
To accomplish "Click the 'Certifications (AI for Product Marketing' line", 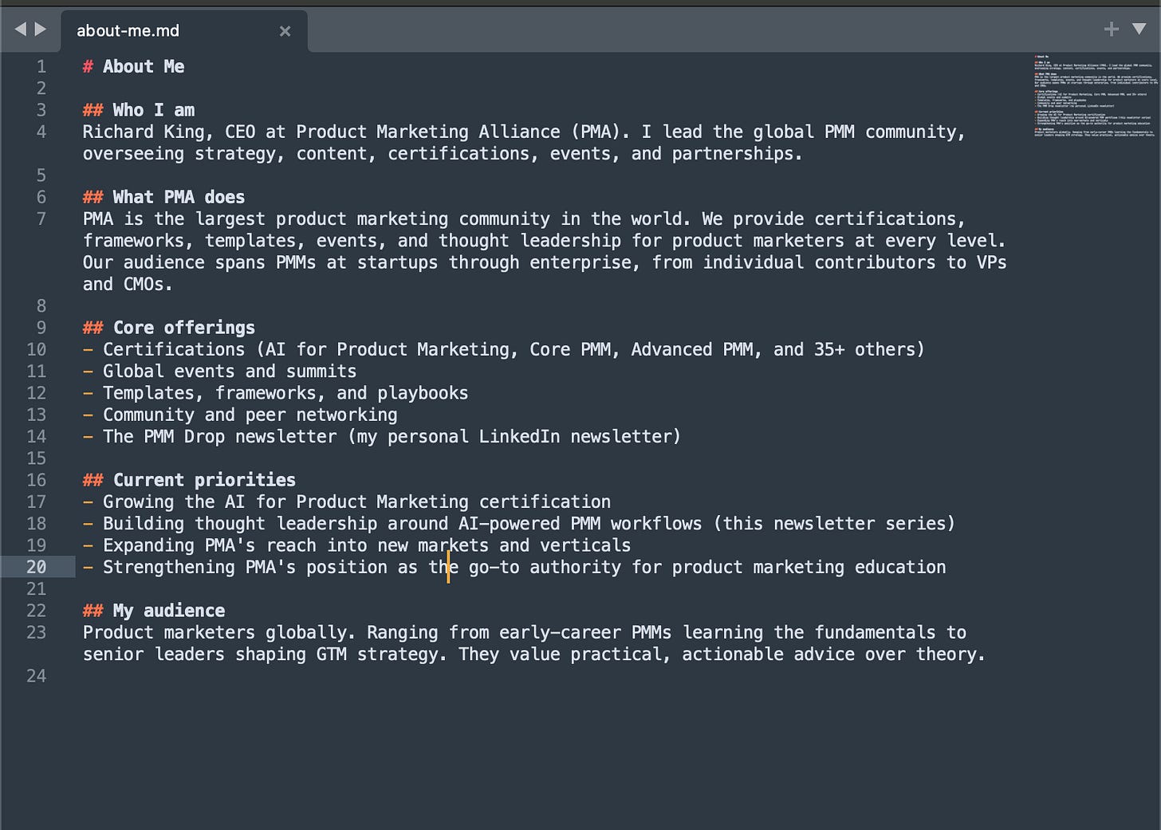I will click(x=504, y=350).
